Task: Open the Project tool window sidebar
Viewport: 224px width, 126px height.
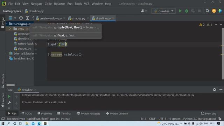Action: point(3,22)
